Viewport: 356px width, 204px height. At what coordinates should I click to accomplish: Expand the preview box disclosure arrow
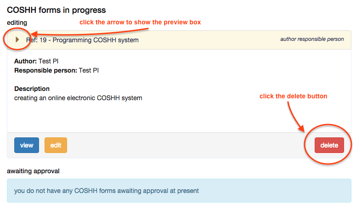(x=17, y=40)
